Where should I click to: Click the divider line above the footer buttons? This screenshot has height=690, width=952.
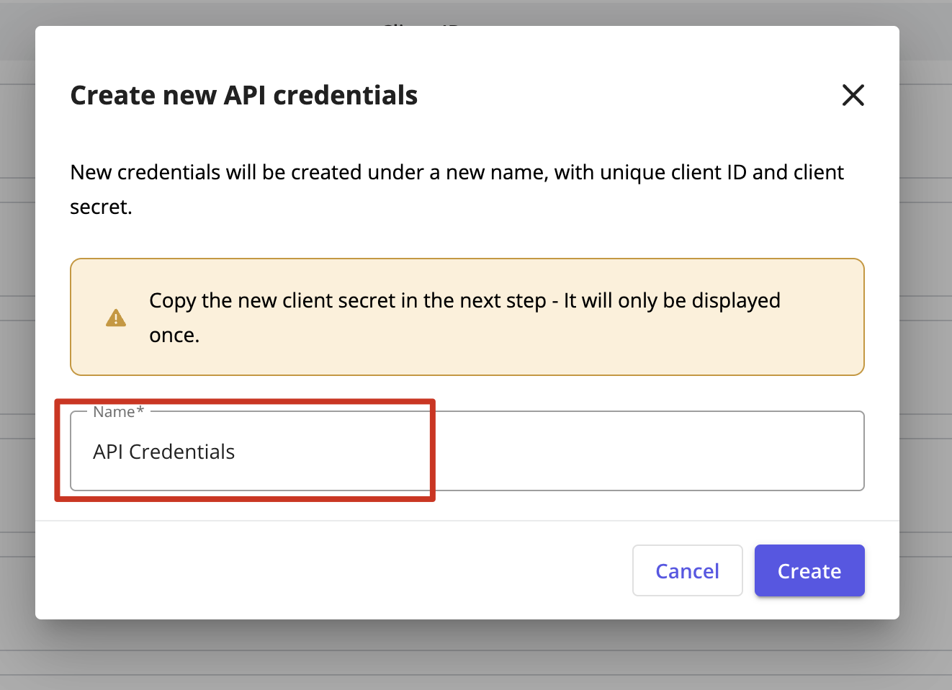coord(467,520)
